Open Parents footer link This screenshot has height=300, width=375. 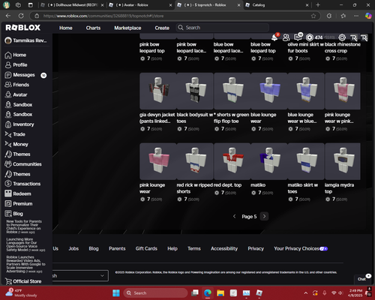tap(117, 248)
